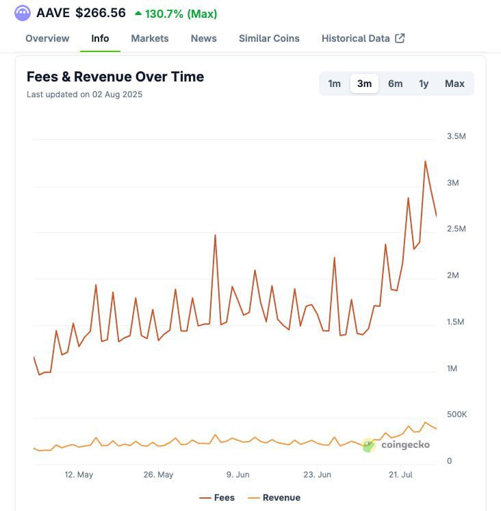501x511 pixels.
Task: Switch to the News tab
Action: (x=203, y=38)
